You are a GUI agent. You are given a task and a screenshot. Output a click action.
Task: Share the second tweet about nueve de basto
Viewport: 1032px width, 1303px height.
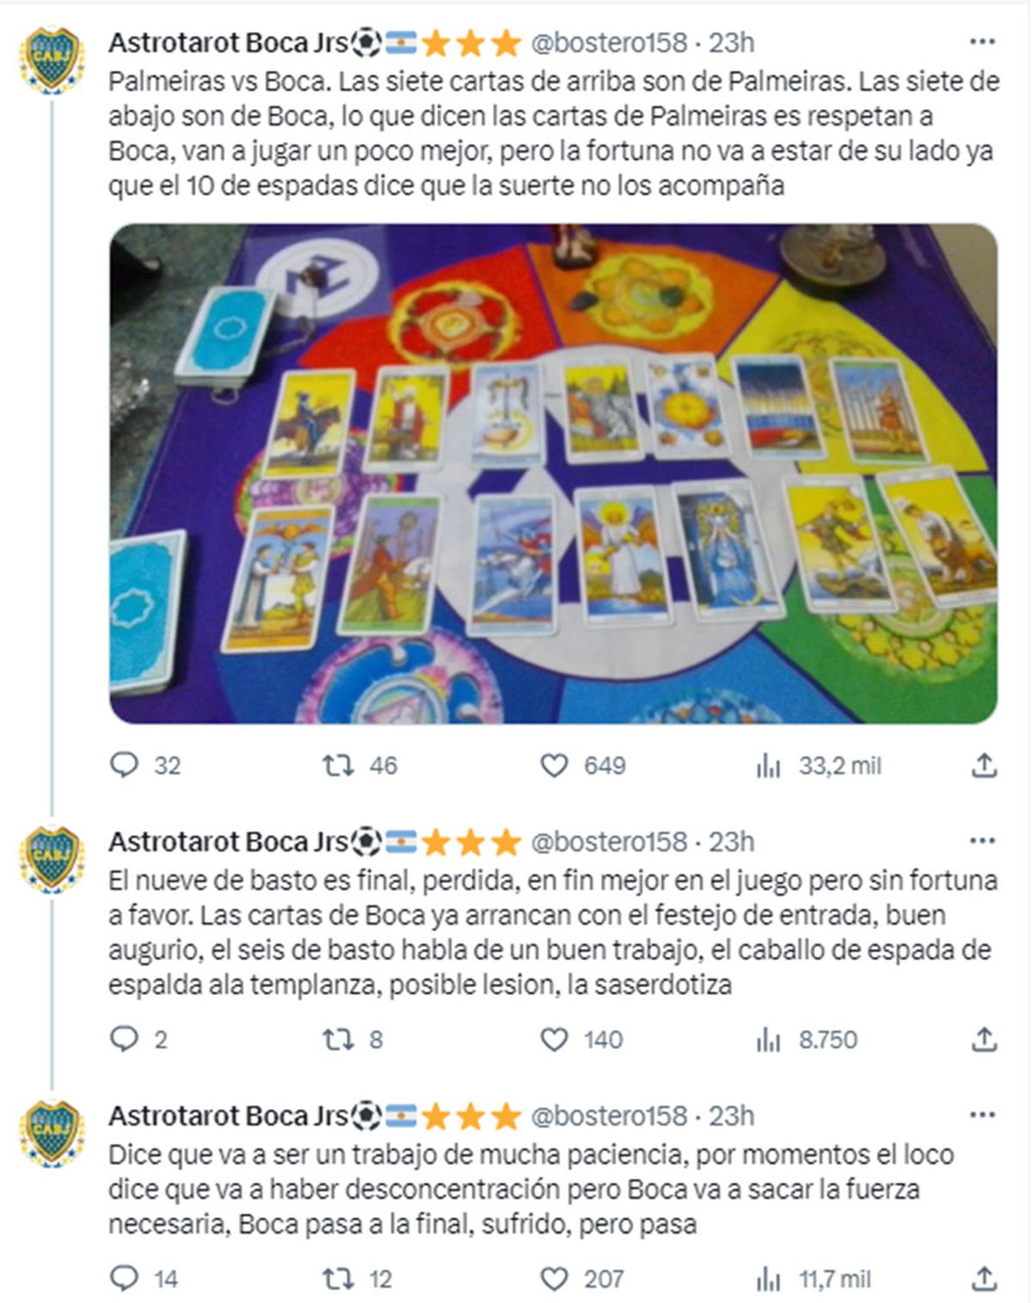tap(984, 1039)
